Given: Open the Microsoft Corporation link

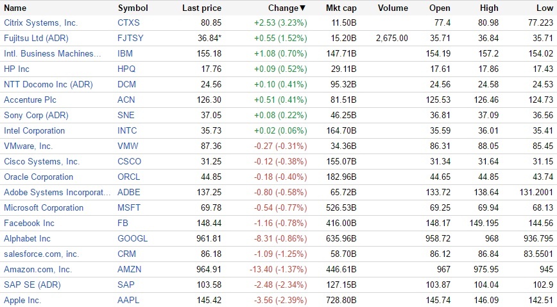Looking at the screenshot, I should coord(44,208).
